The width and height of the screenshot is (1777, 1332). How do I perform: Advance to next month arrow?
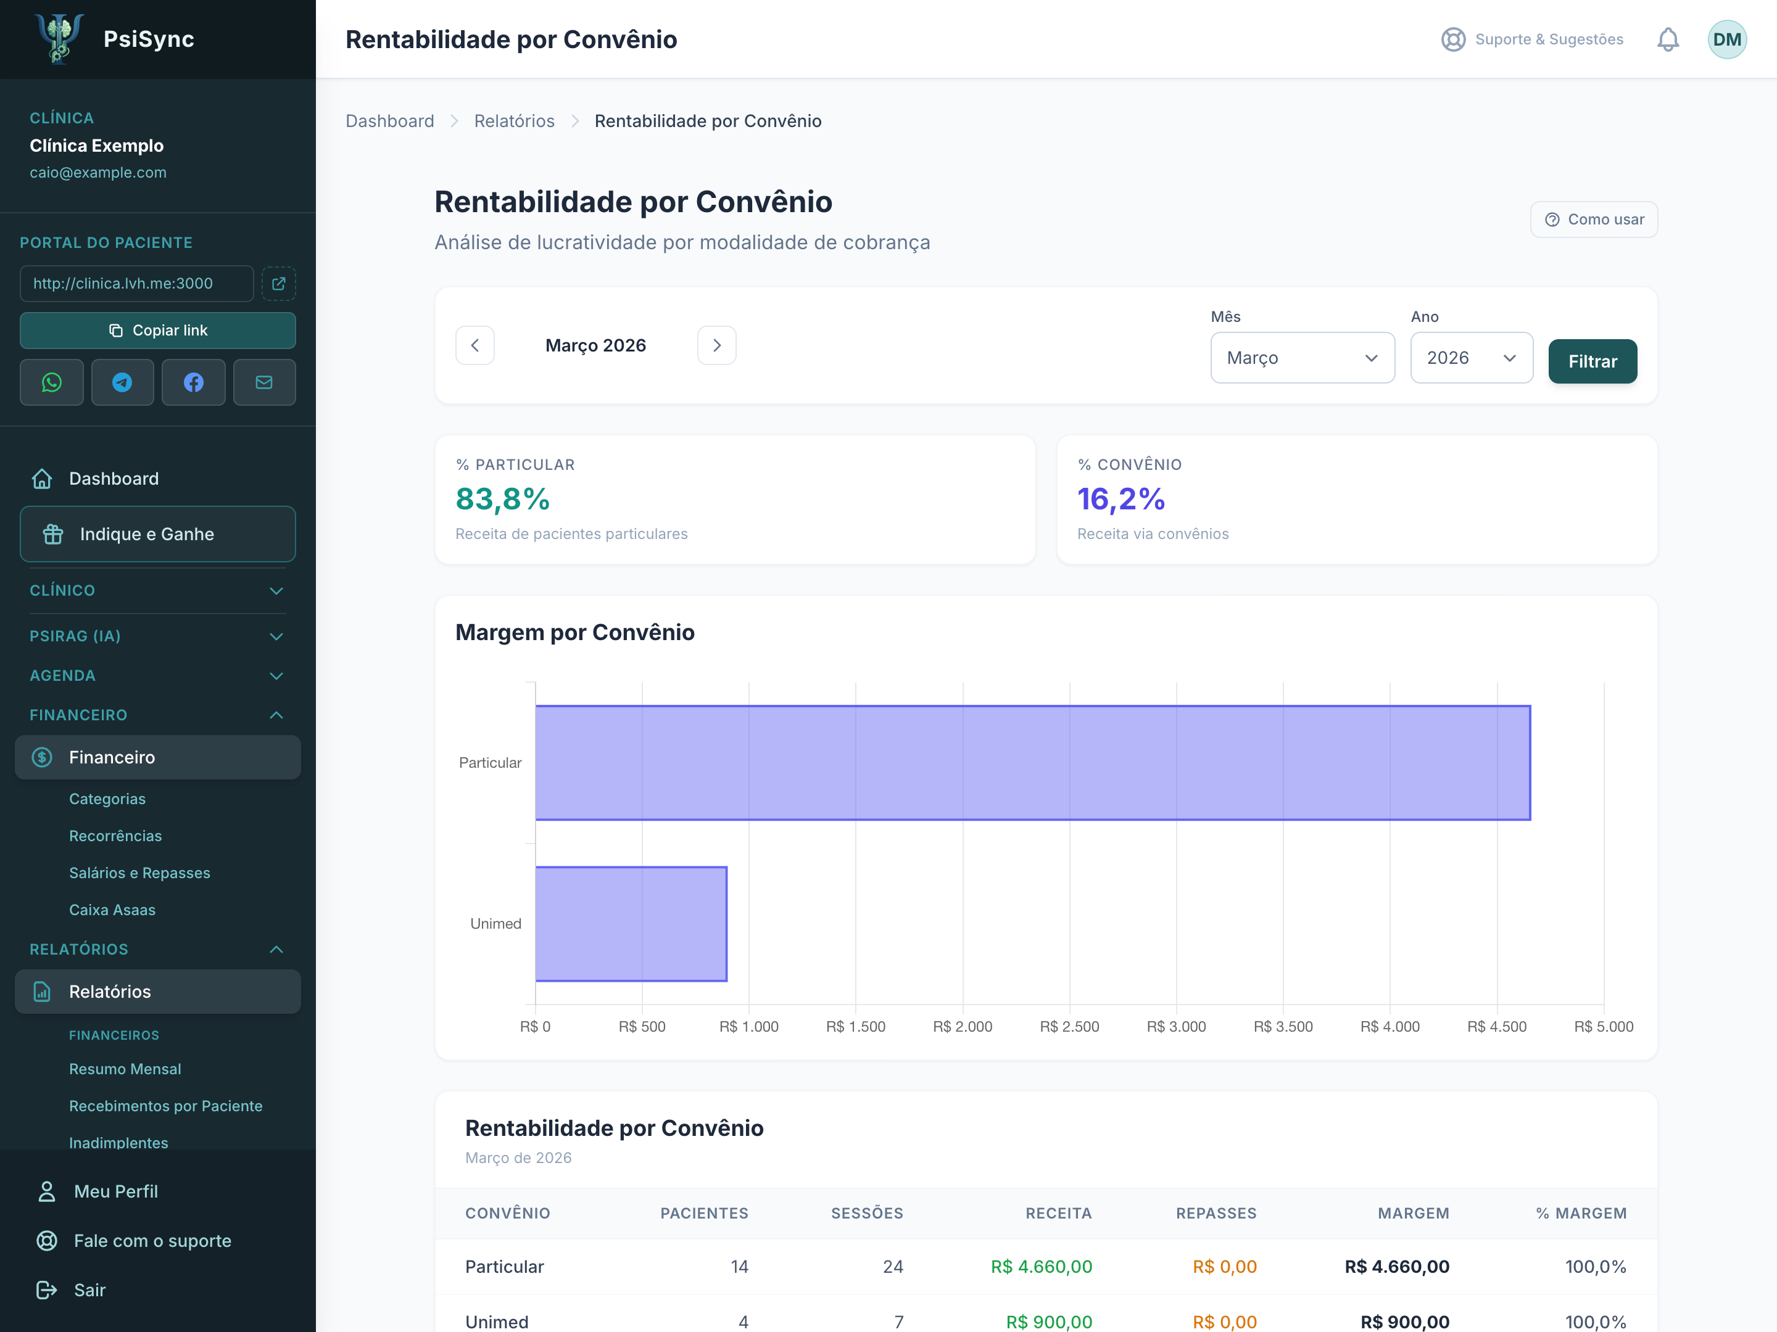point(716,345)
